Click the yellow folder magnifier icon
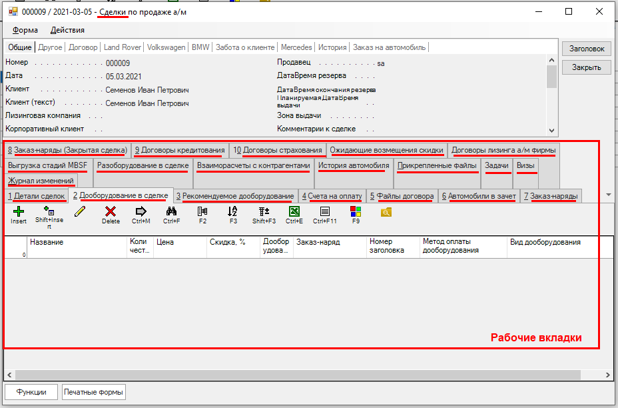 [x=386, y=212]
